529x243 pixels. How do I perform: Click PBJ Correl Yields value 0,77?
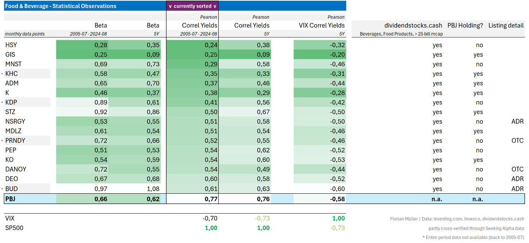coord(211,199)
